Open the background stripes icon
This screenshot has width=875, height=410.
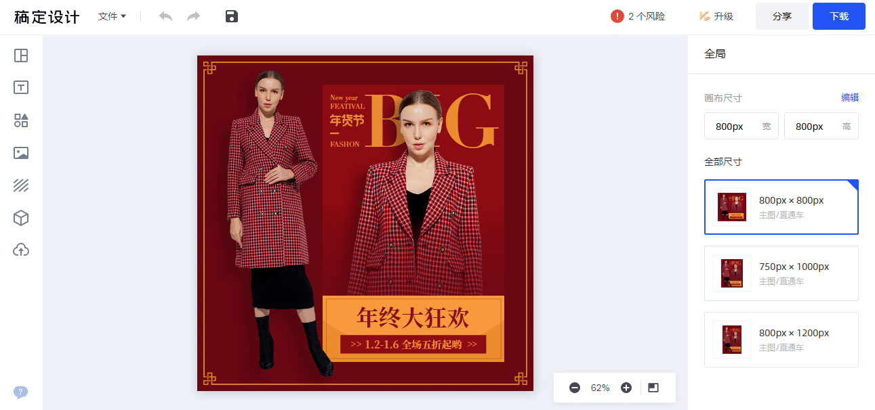tap(21, 185)
